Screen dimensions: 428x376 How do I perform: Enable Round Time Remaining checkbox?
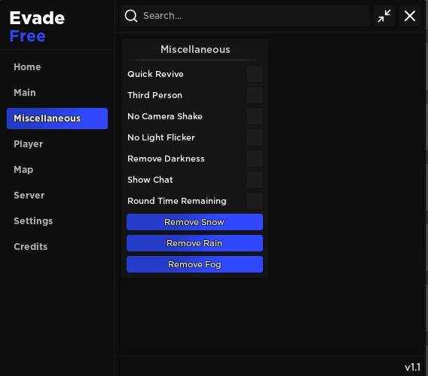point(255,201)
